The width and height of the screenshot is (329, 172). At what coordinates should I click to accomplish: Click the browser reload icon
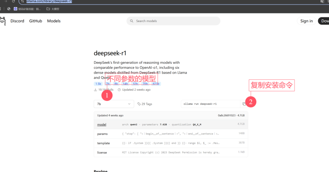pyautogui.click(x=13, y=1)
